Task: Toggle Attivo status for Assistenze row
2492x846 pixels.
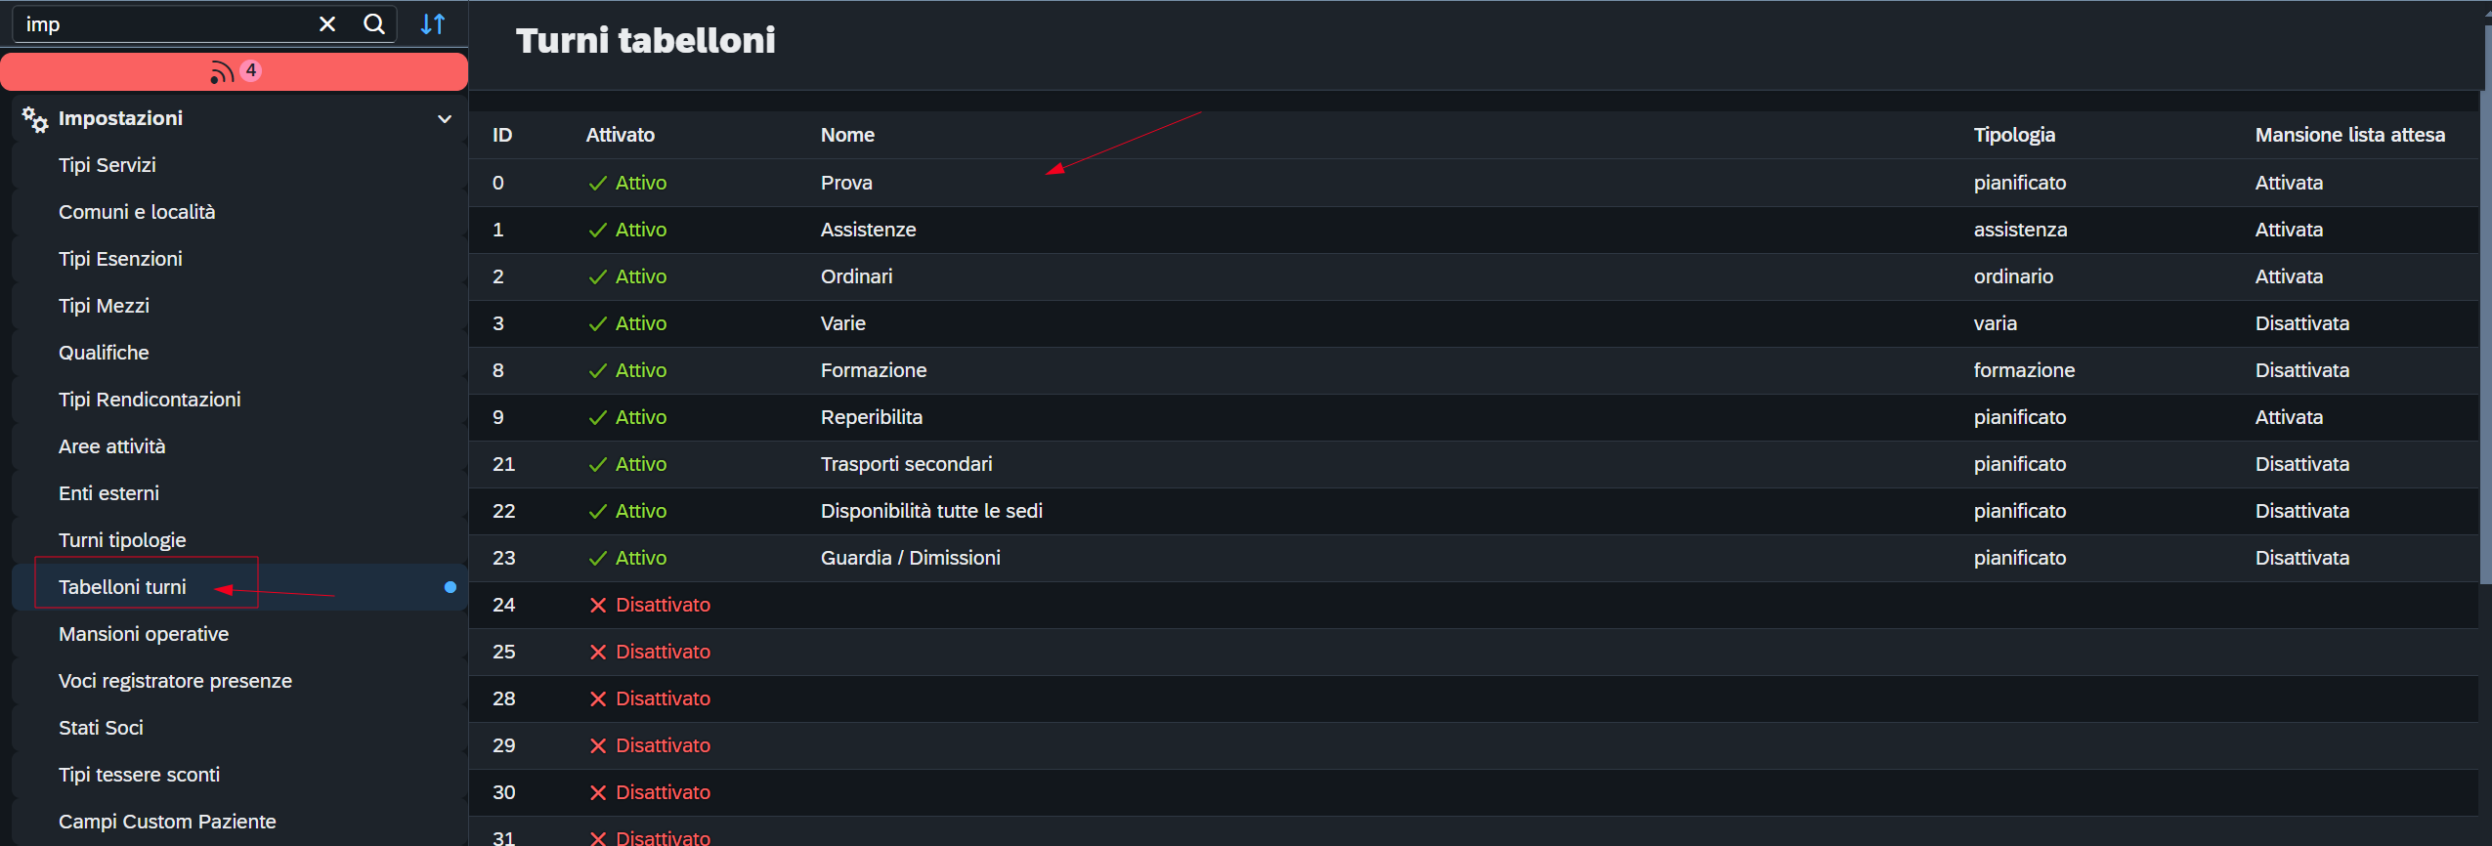Action: [x=627, y=231]
